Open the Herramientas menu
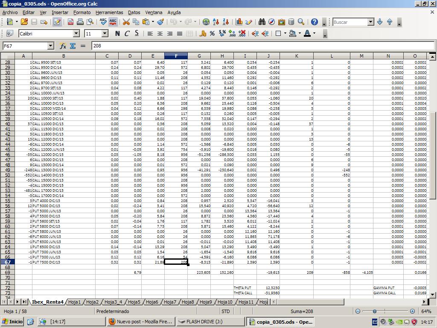This screenshot has width=437, height=328. 109,12
